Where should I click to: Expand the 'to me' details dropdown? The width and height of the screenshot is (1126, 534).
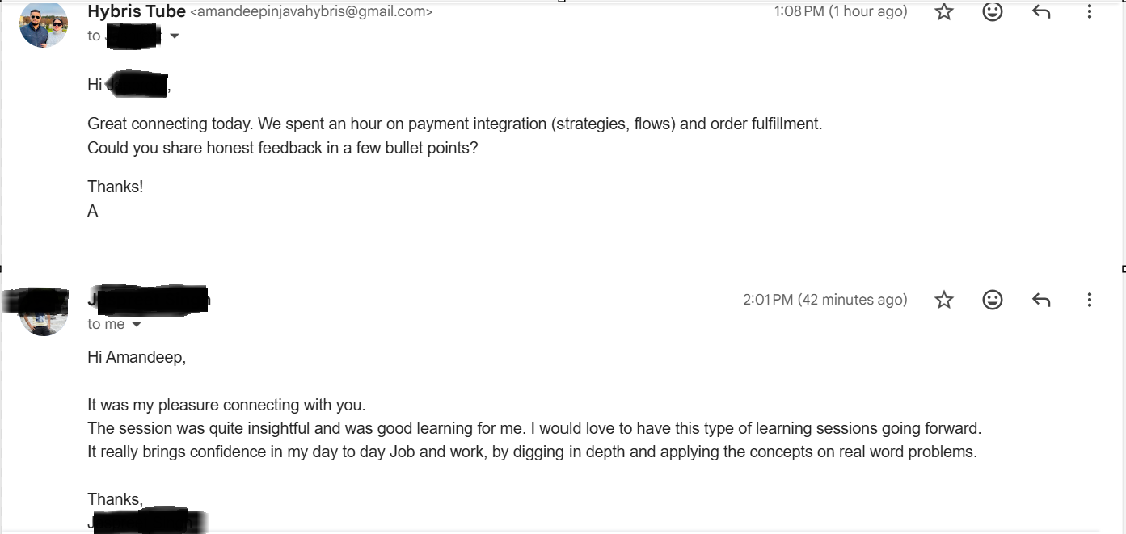136,324
